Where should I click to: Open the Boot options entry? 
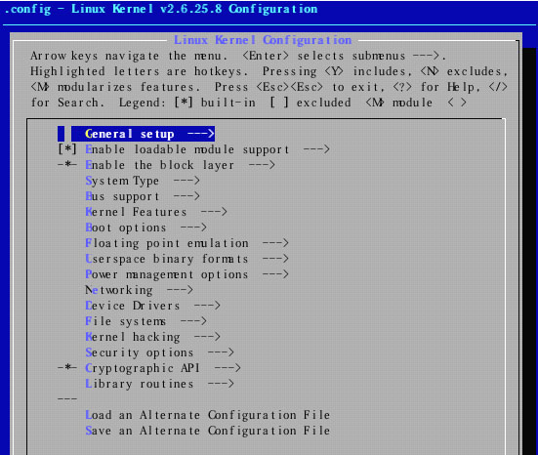(145, 227)
